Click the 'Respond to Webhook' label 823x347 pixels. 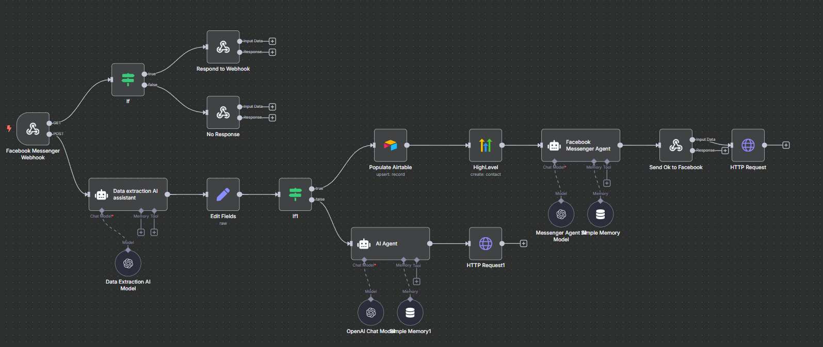pos(223,69)
